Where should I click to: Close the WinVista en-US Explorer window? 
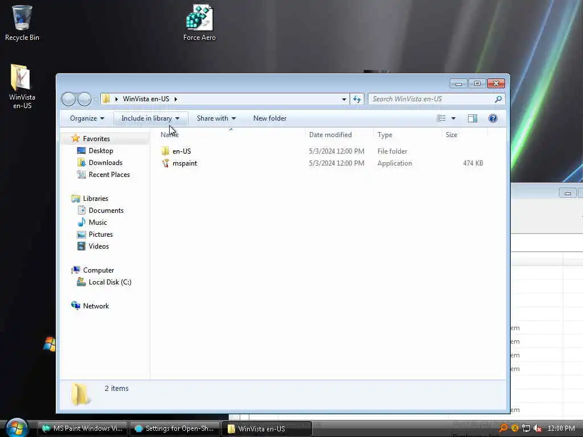[496, 84]
